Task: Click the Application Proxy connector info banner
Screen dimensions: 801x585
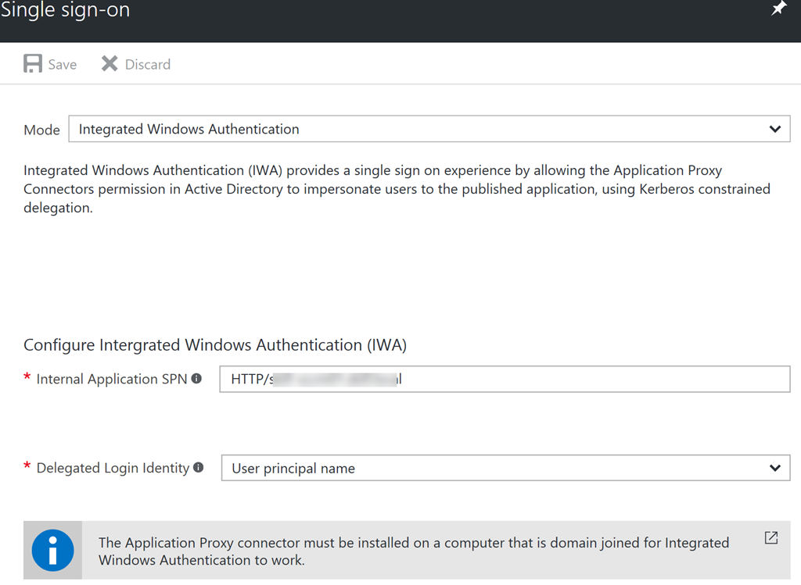Action: coord(407,551)
